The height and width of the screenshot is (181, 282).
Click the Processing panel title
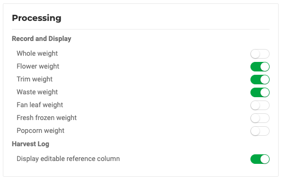pos(37,18)
